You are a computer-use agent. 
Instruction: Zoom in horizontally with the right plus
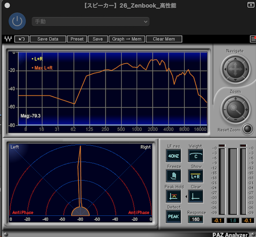coord(246,110)
